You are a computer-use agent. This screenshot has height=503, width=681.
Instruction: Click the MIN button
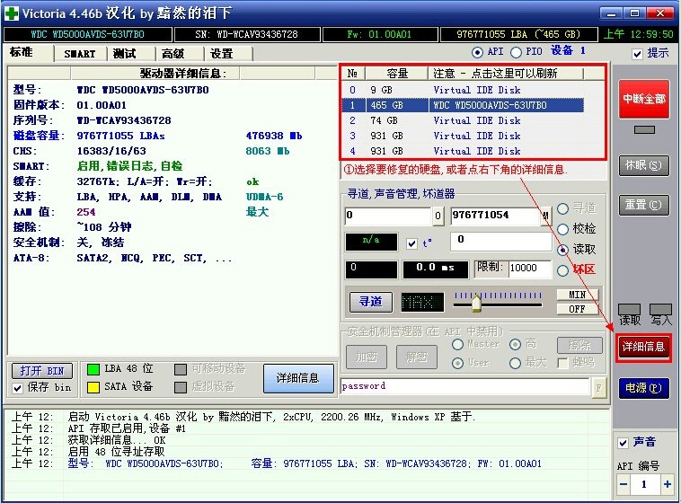click(x=577, y=295)
